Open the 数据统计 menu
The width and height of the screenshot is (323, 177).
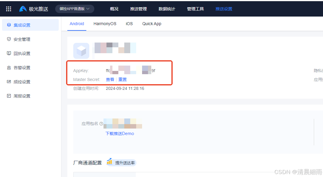[167, 9]
